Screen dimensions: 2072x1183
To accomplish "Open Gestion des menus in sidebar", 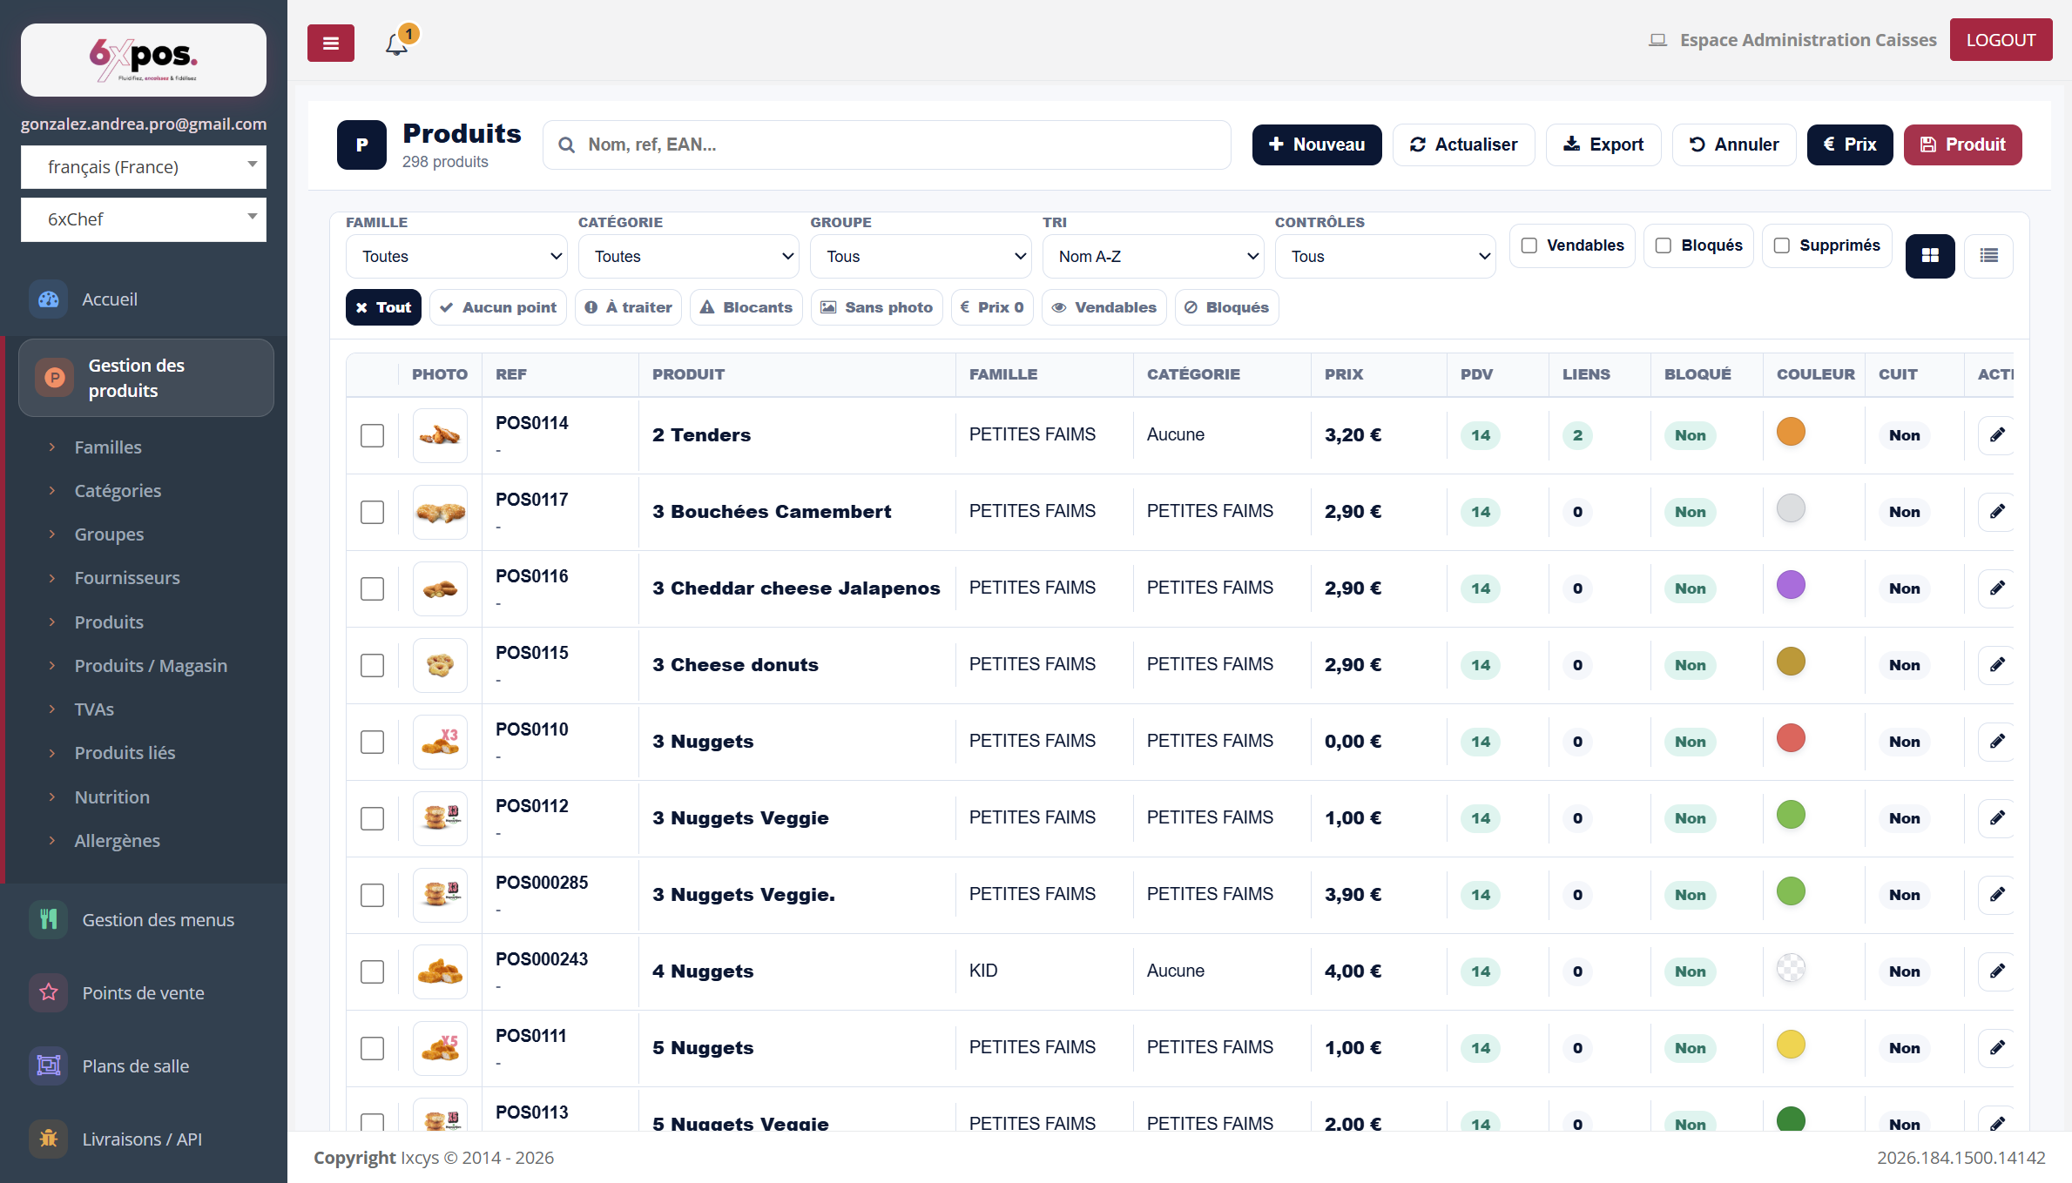I will pyautogui.click(x=158, y=919).
